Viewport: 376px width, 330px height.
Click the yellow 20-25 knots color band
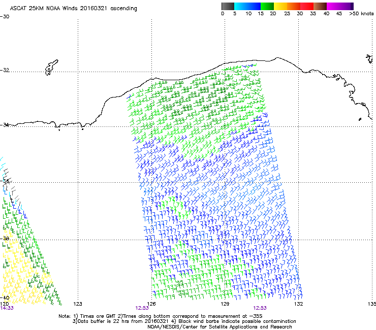click(x=280, y=6)
